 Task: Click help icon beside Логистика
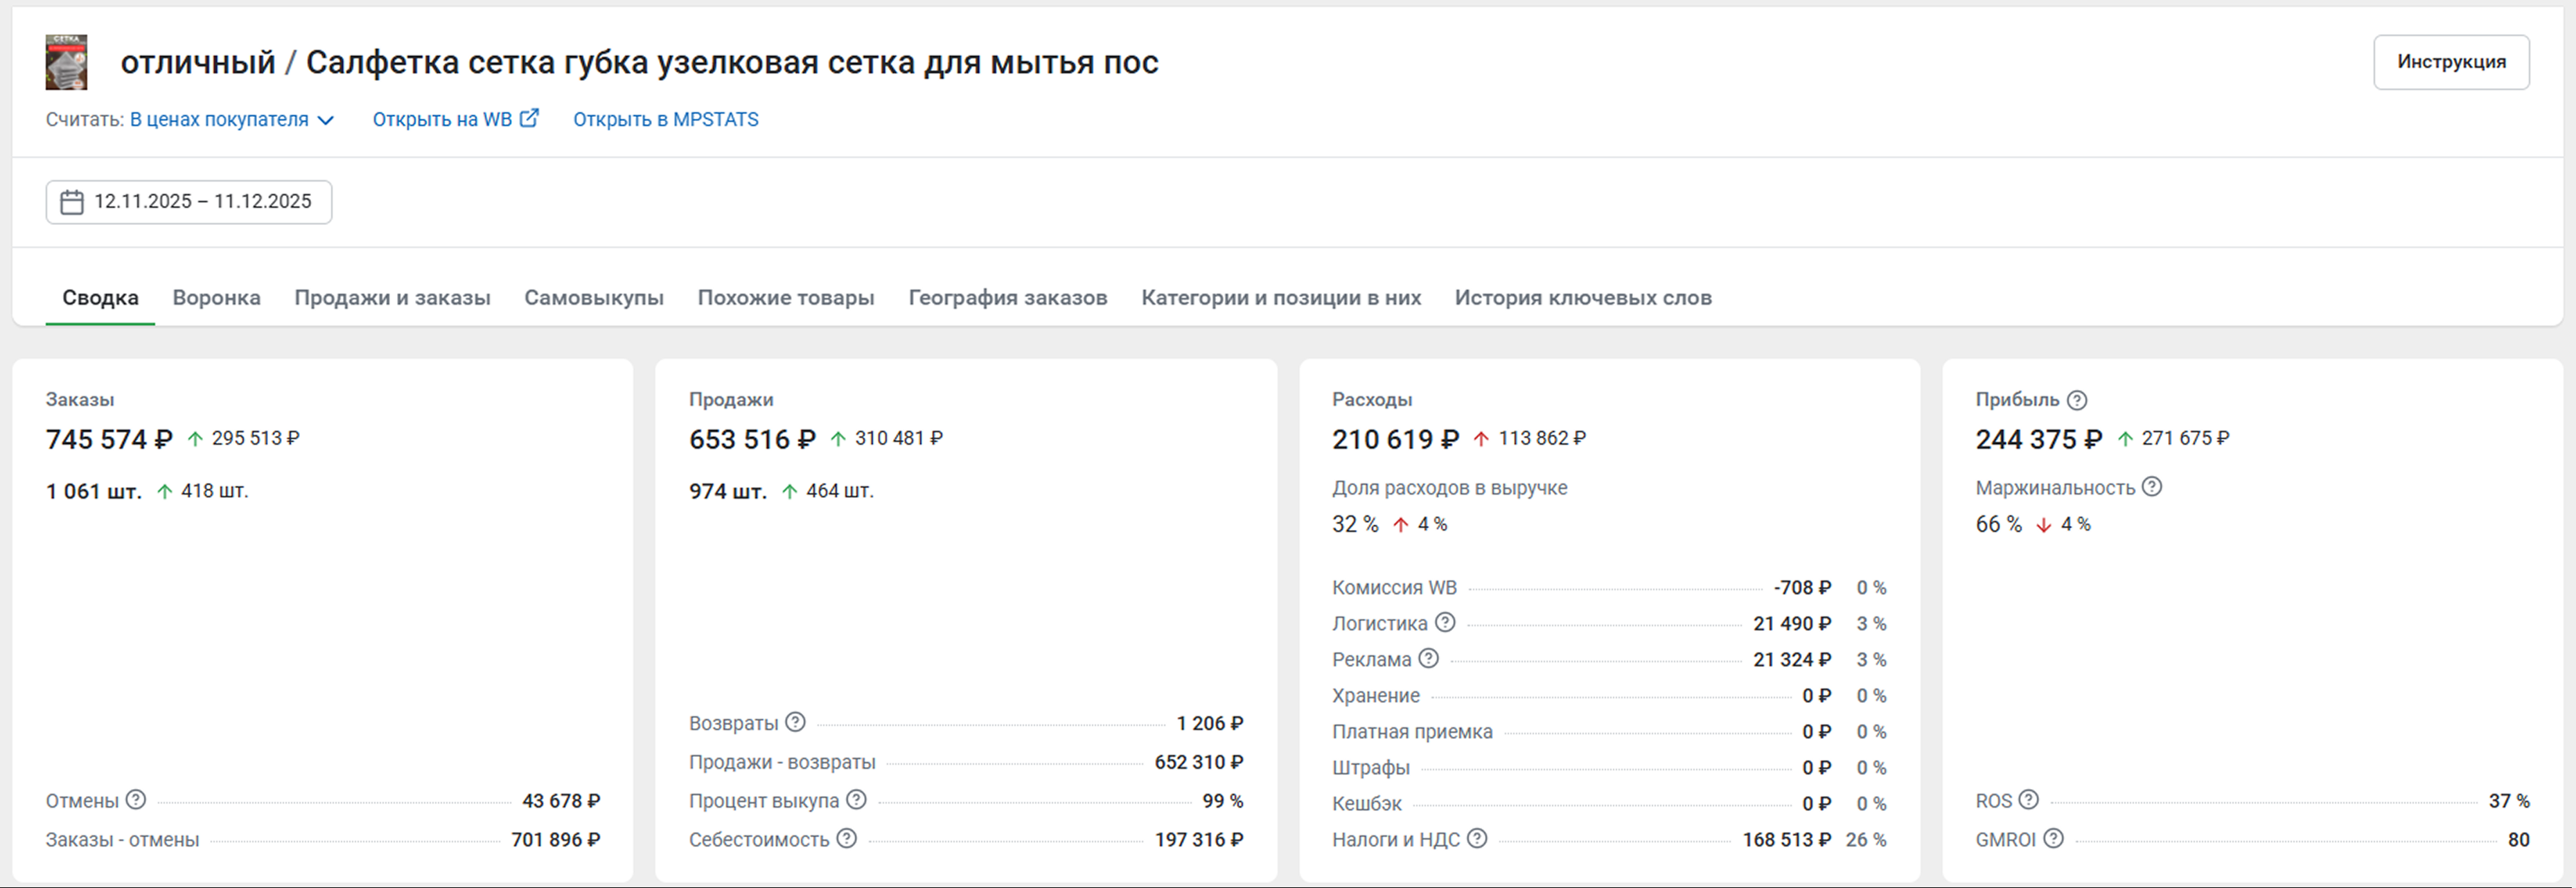pos(1445,623)
